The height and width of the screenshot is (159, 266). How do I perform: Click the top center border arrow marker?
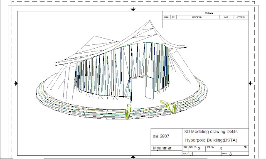pos(133,9)
